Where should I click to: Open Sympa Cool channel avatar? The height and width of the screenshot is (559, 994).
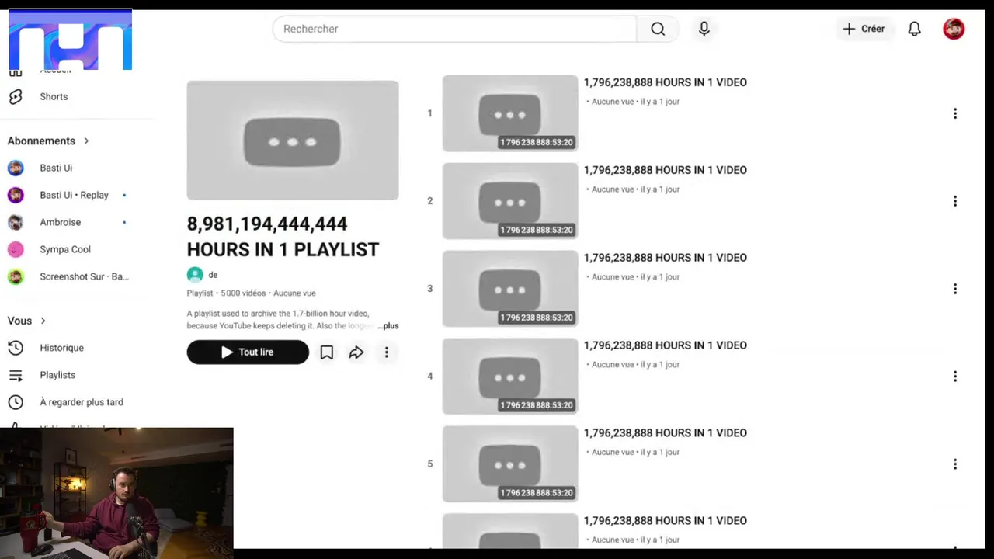pos(16,249)
